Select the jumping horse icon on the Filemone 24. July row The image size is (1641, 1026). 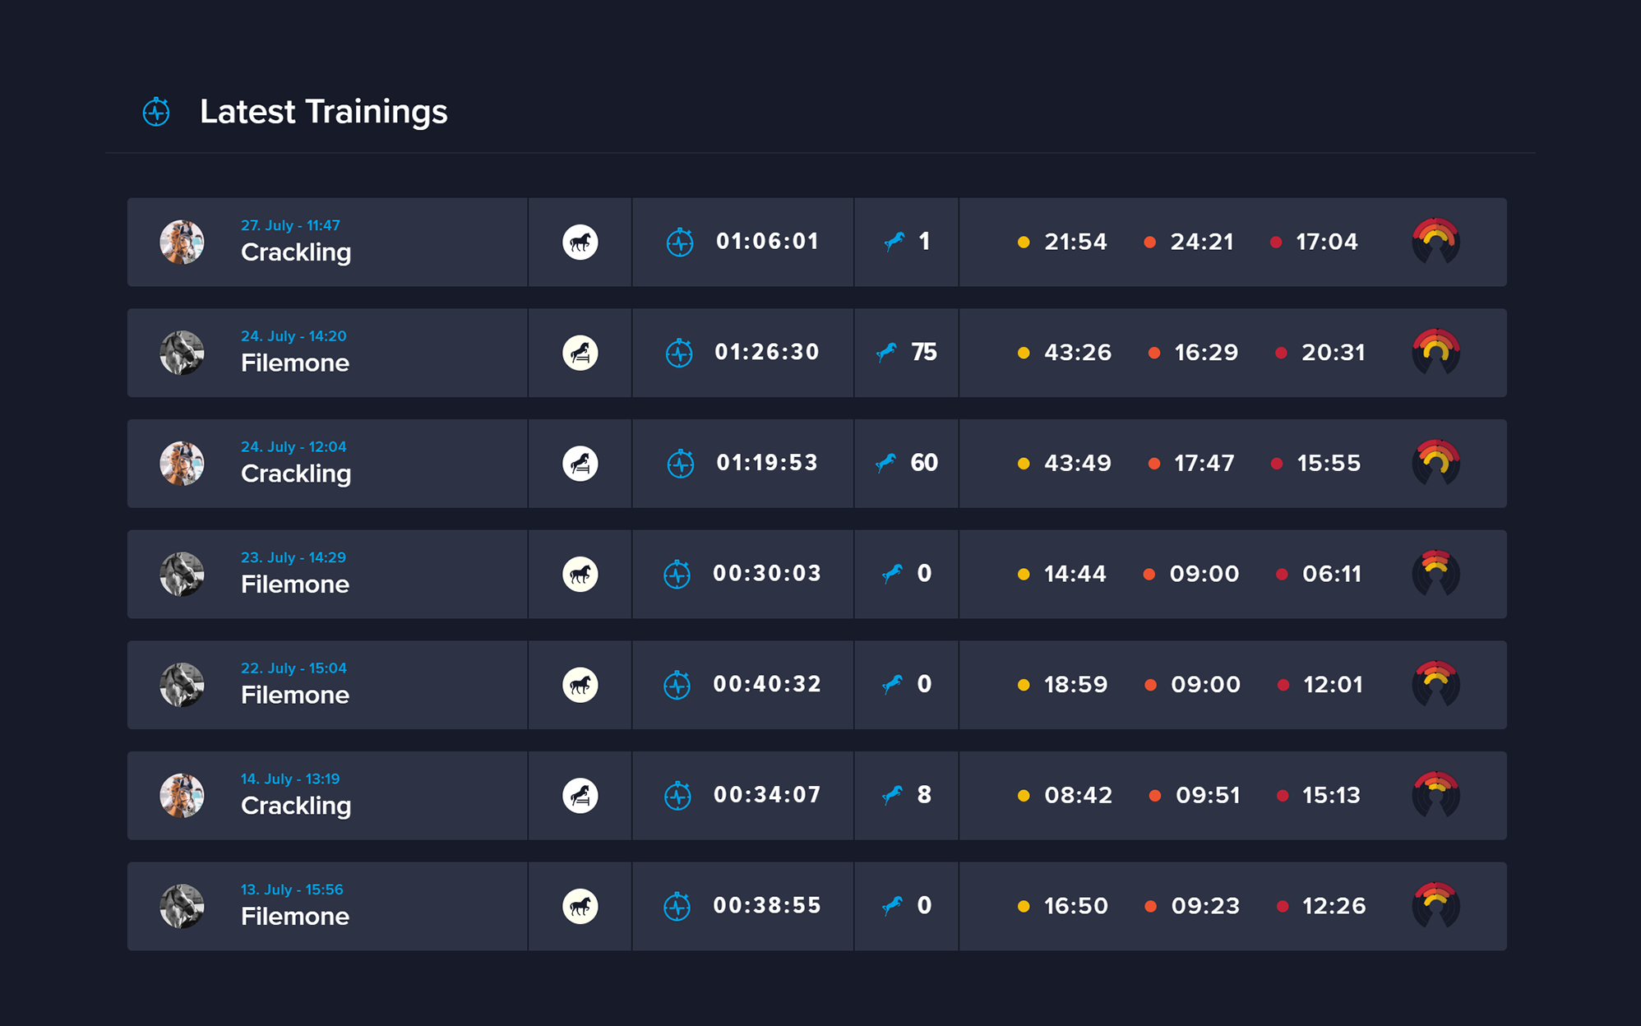[x=580, y=353]
